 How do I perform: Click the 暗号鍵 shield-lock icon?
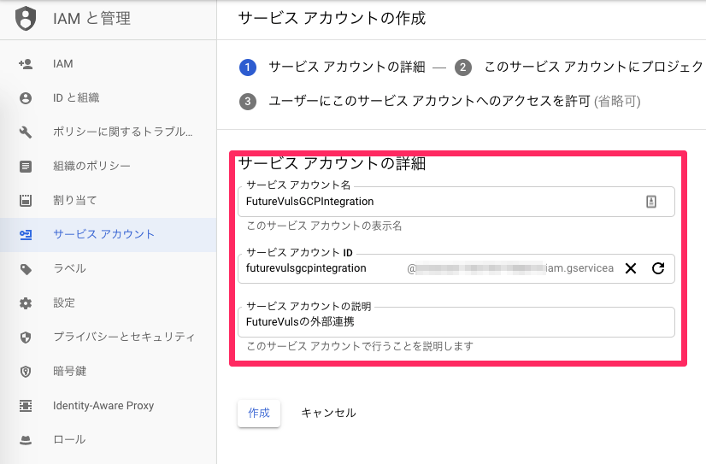26,372
